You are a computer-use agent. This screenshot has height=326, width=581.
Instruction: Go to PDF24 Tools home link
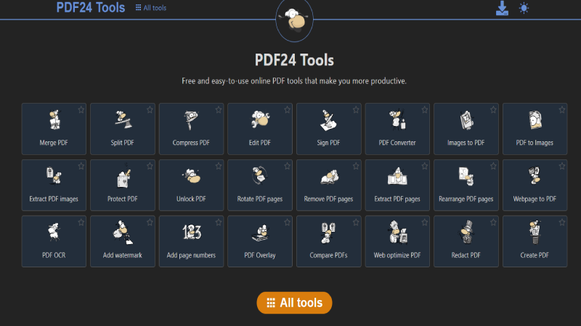90,7
